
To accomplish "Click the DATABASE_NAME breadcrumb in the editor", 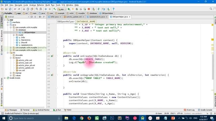I will pyautogui.click(x=86, y=22).
